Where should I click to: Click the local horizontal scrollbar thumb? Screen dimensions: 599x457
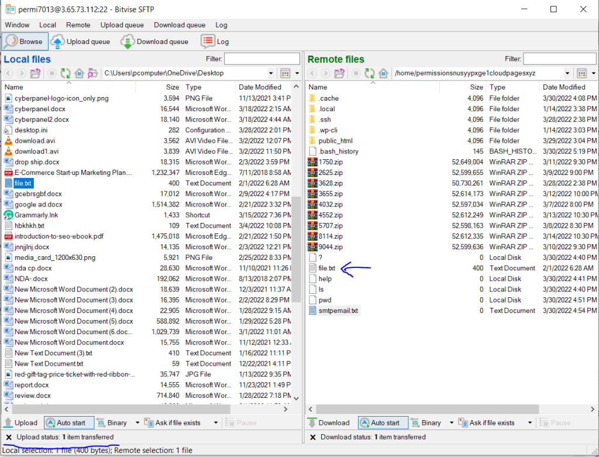tap(122, 409)
